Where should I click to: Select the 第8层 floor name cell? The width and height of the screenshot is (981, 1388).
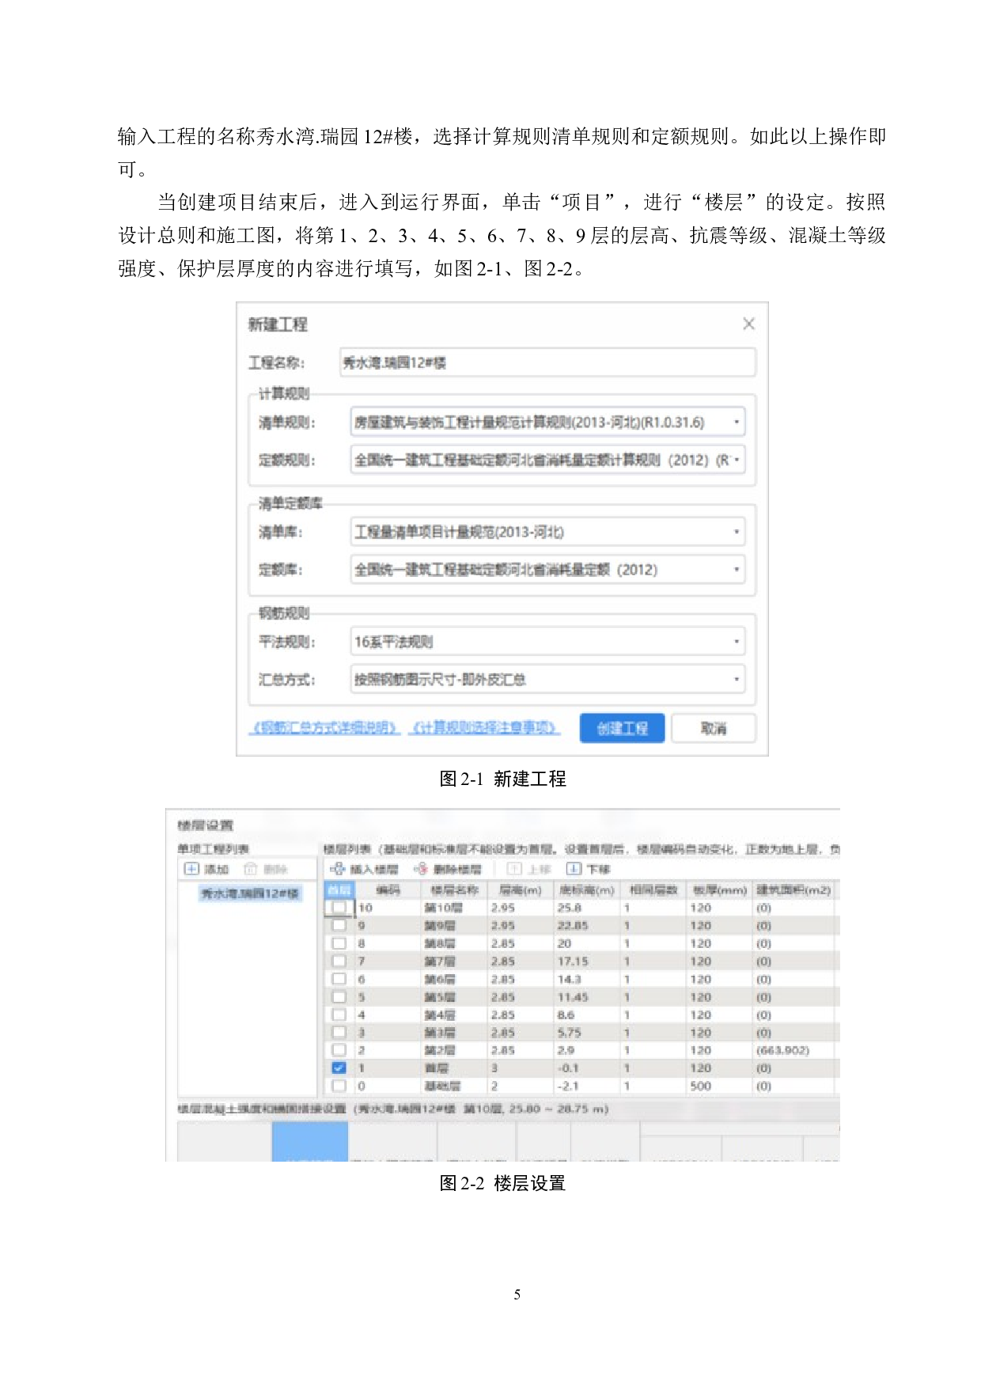click(x=454, y=943)
